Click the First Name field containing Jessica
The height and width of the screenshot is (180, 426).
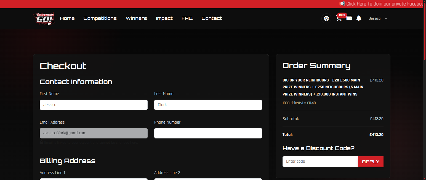[94, 105]
